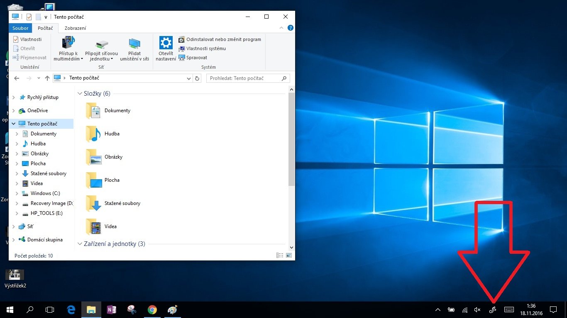Click the Otevřít nastavení gear icon

click(166, 43)
